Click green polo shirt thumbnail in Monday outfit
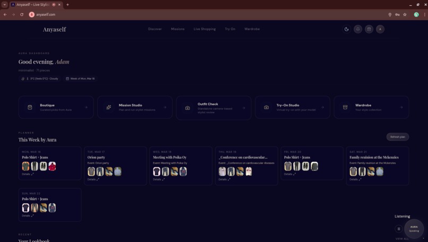Viewport: 428px width, 242px height. tap(25, 166)
